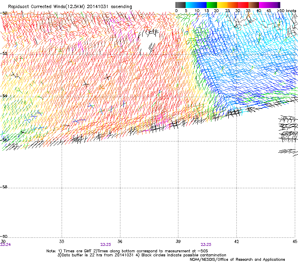Click the 33 longitude axis label
This screenshot has height=262, width=298.
point(62,241)
